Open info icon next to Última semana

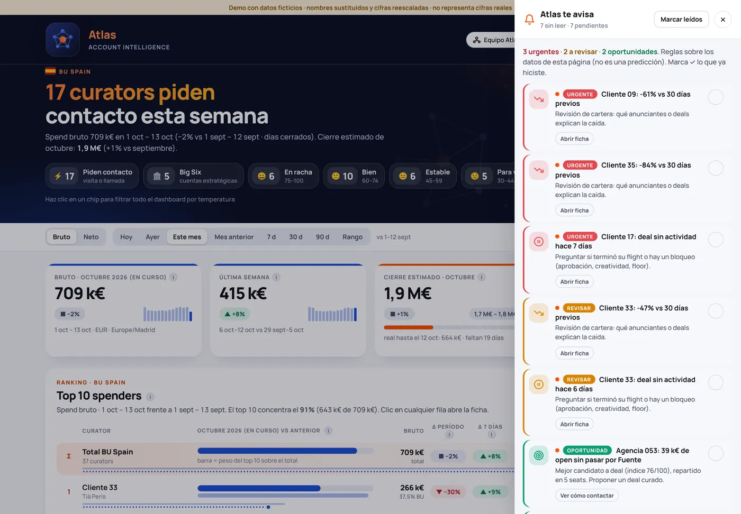[x=276, y=277]
